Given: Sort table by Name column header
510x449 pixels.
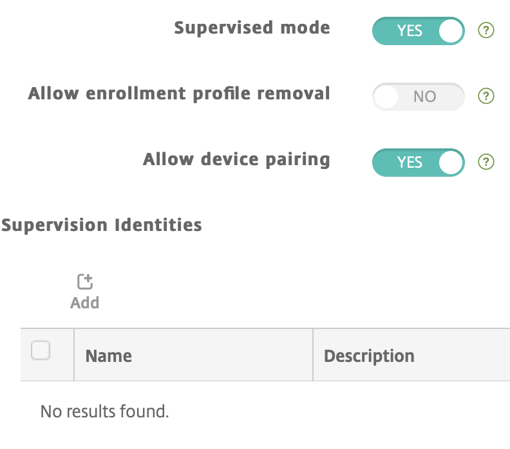Looking at the screenshot, I should (109, 356).
